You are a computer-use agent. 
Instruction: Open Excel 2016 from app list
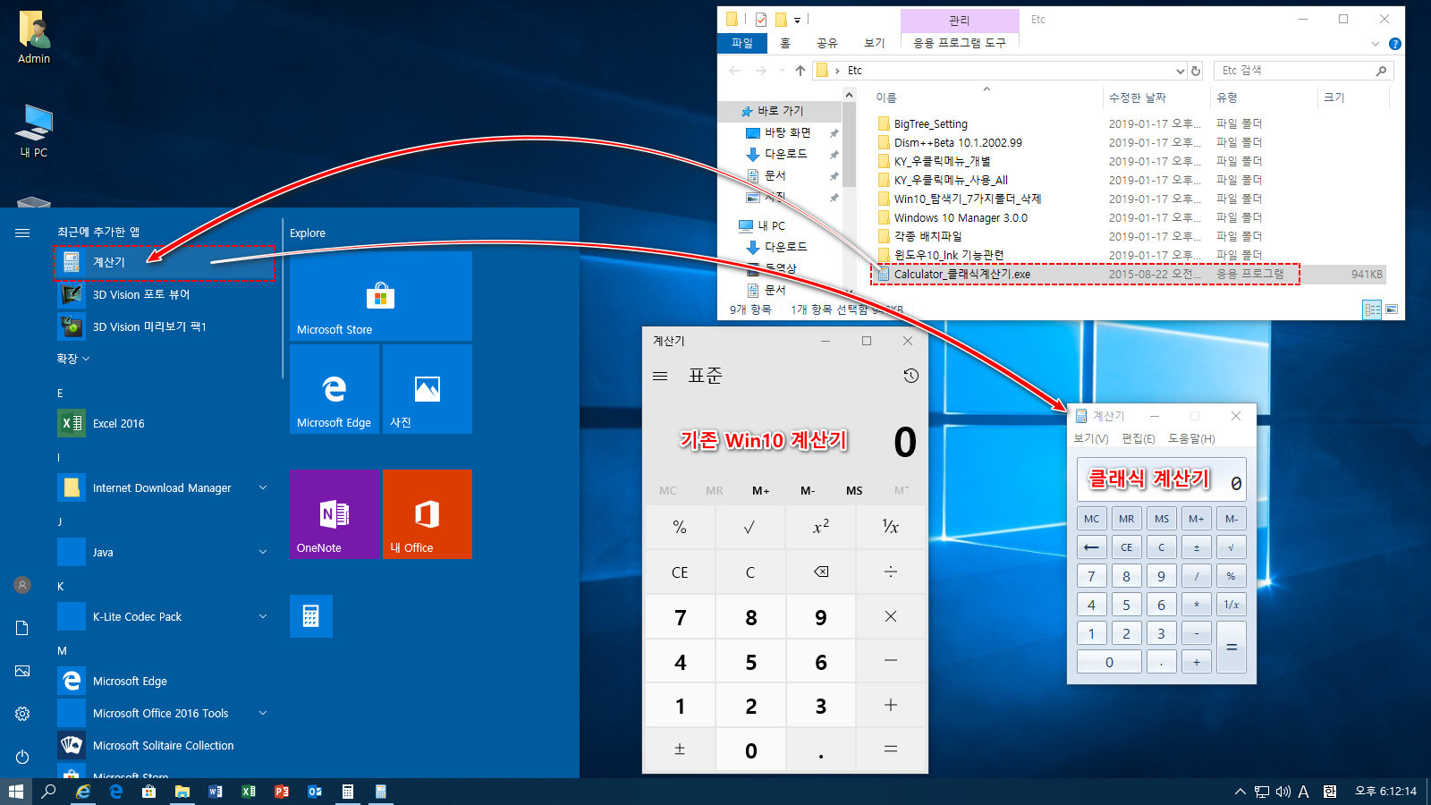pos(165,423)
